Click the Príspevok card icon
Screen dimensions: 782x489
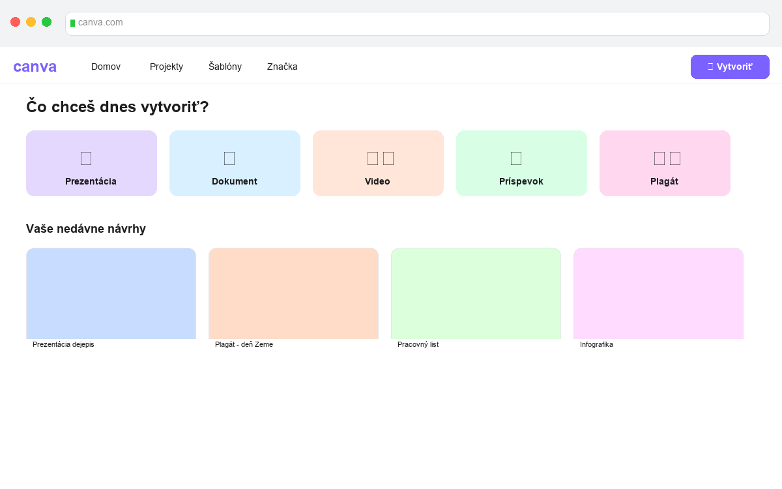click(516, 158)
